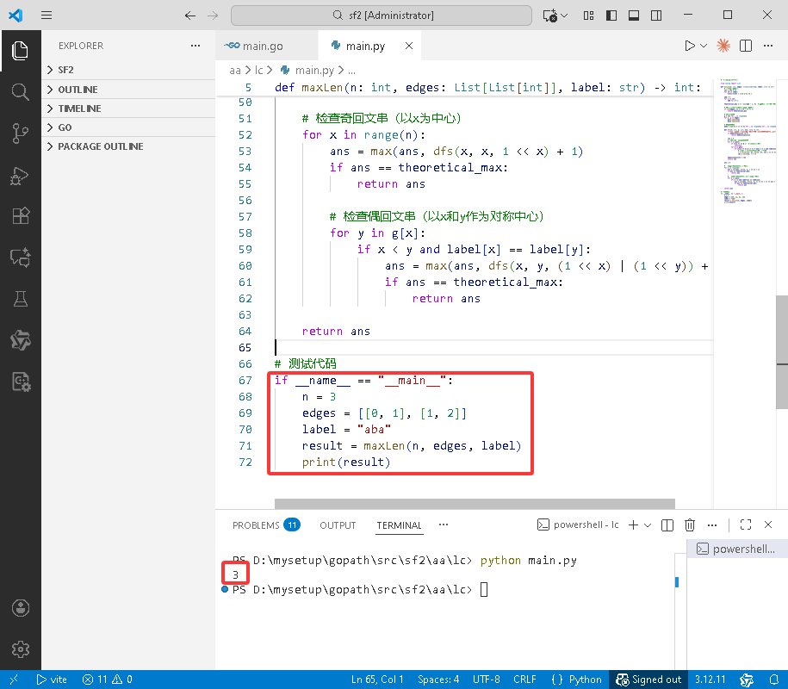The width and height of the screenshot is (788, 689).
Task: Split the editor to the right
Action: 746,46
